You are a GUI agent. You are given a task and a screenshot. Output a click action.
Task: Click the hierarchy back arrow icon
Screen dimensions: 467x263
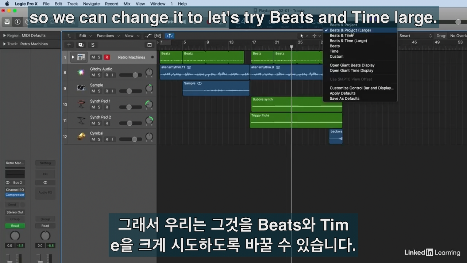tap(69, 36)
